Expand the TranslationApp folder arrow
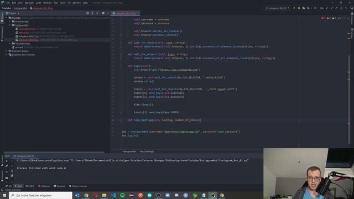Screen dimensions: 354x199 (10, 44)
